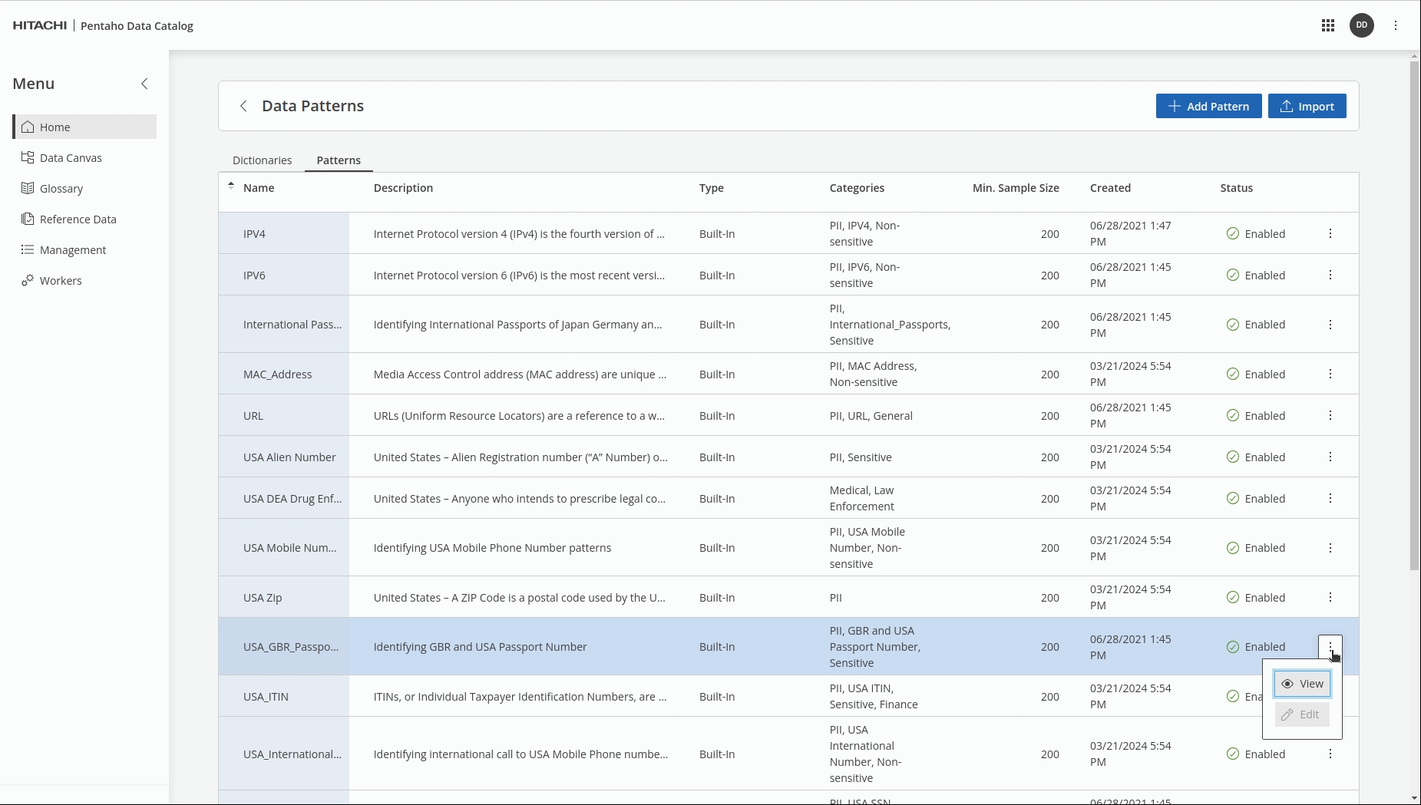Collapse the Menu sidebar chevron
1421x805 pixels.
(144, 84)
